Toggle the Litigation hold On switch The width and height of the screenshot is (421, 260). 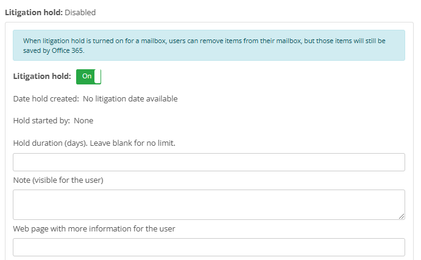pos(88,77)
